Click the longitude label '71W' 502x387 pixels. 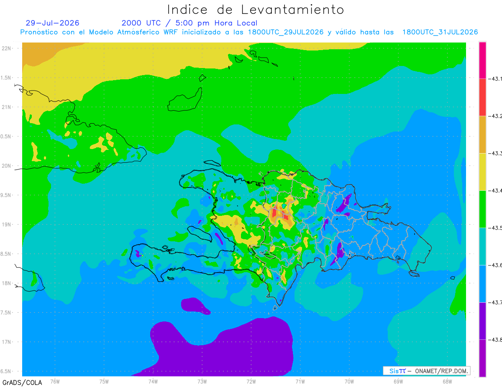pos(300,382)
